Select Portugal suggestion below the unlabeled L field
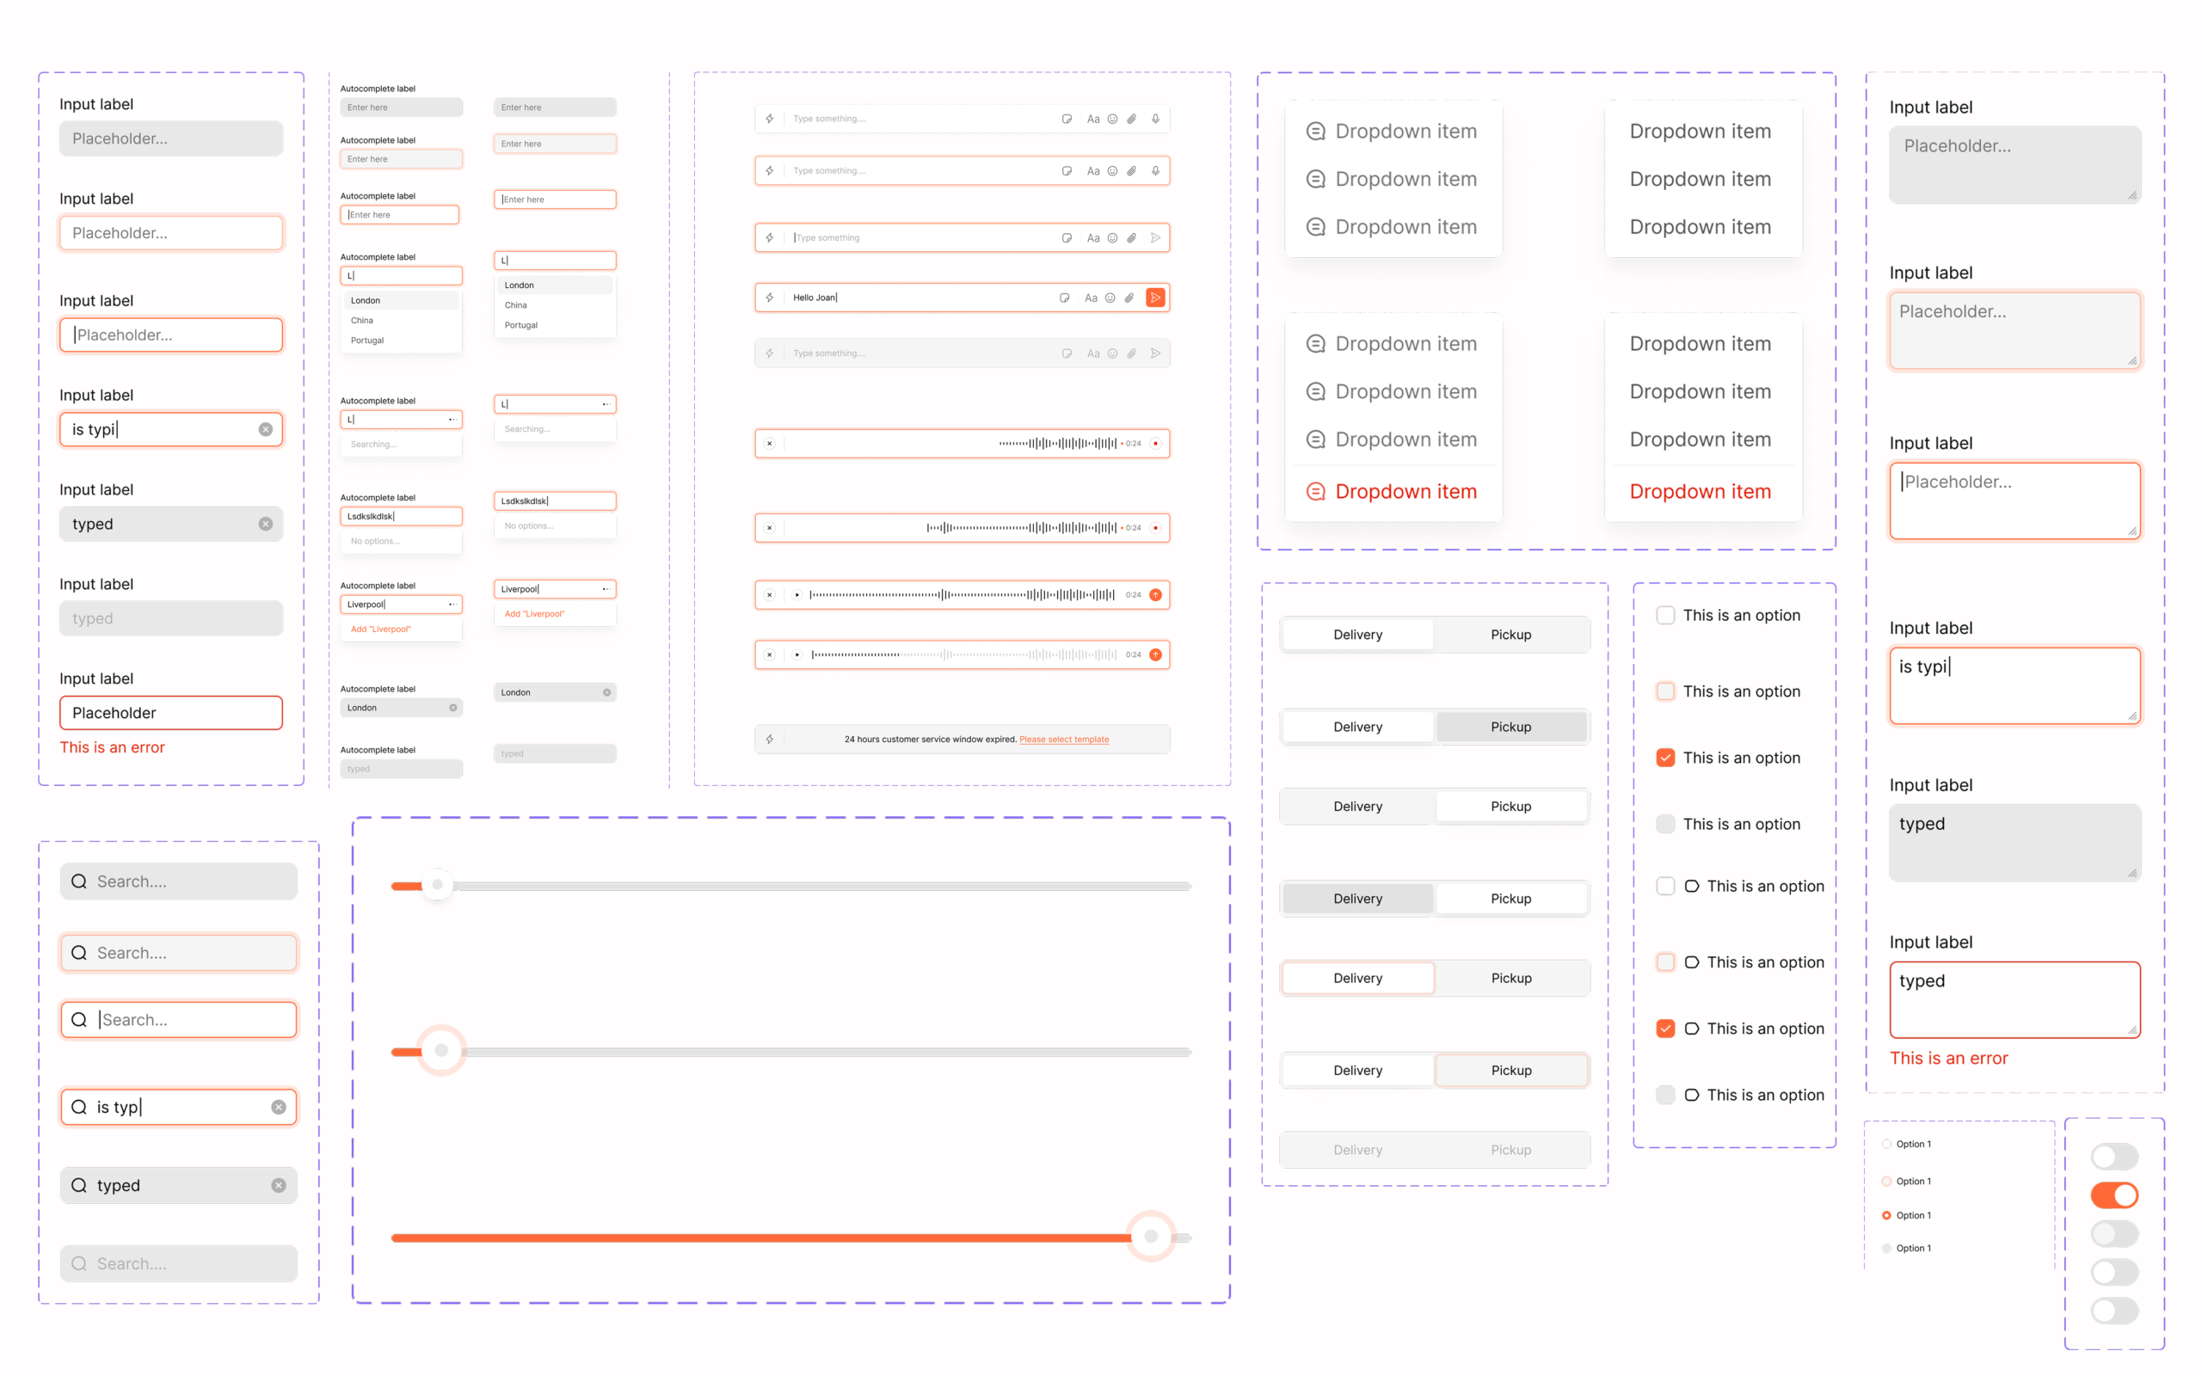The width and height of the screenshot is (2202, 1376). pos(555,325)
